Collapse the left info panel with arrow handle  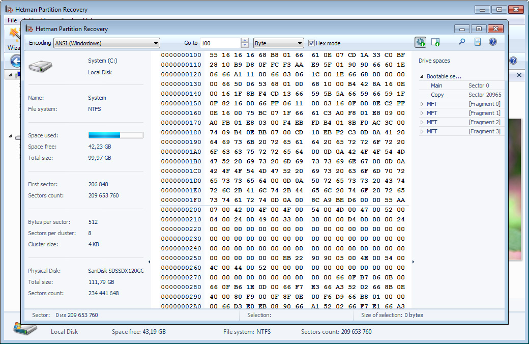coord(149,262)
